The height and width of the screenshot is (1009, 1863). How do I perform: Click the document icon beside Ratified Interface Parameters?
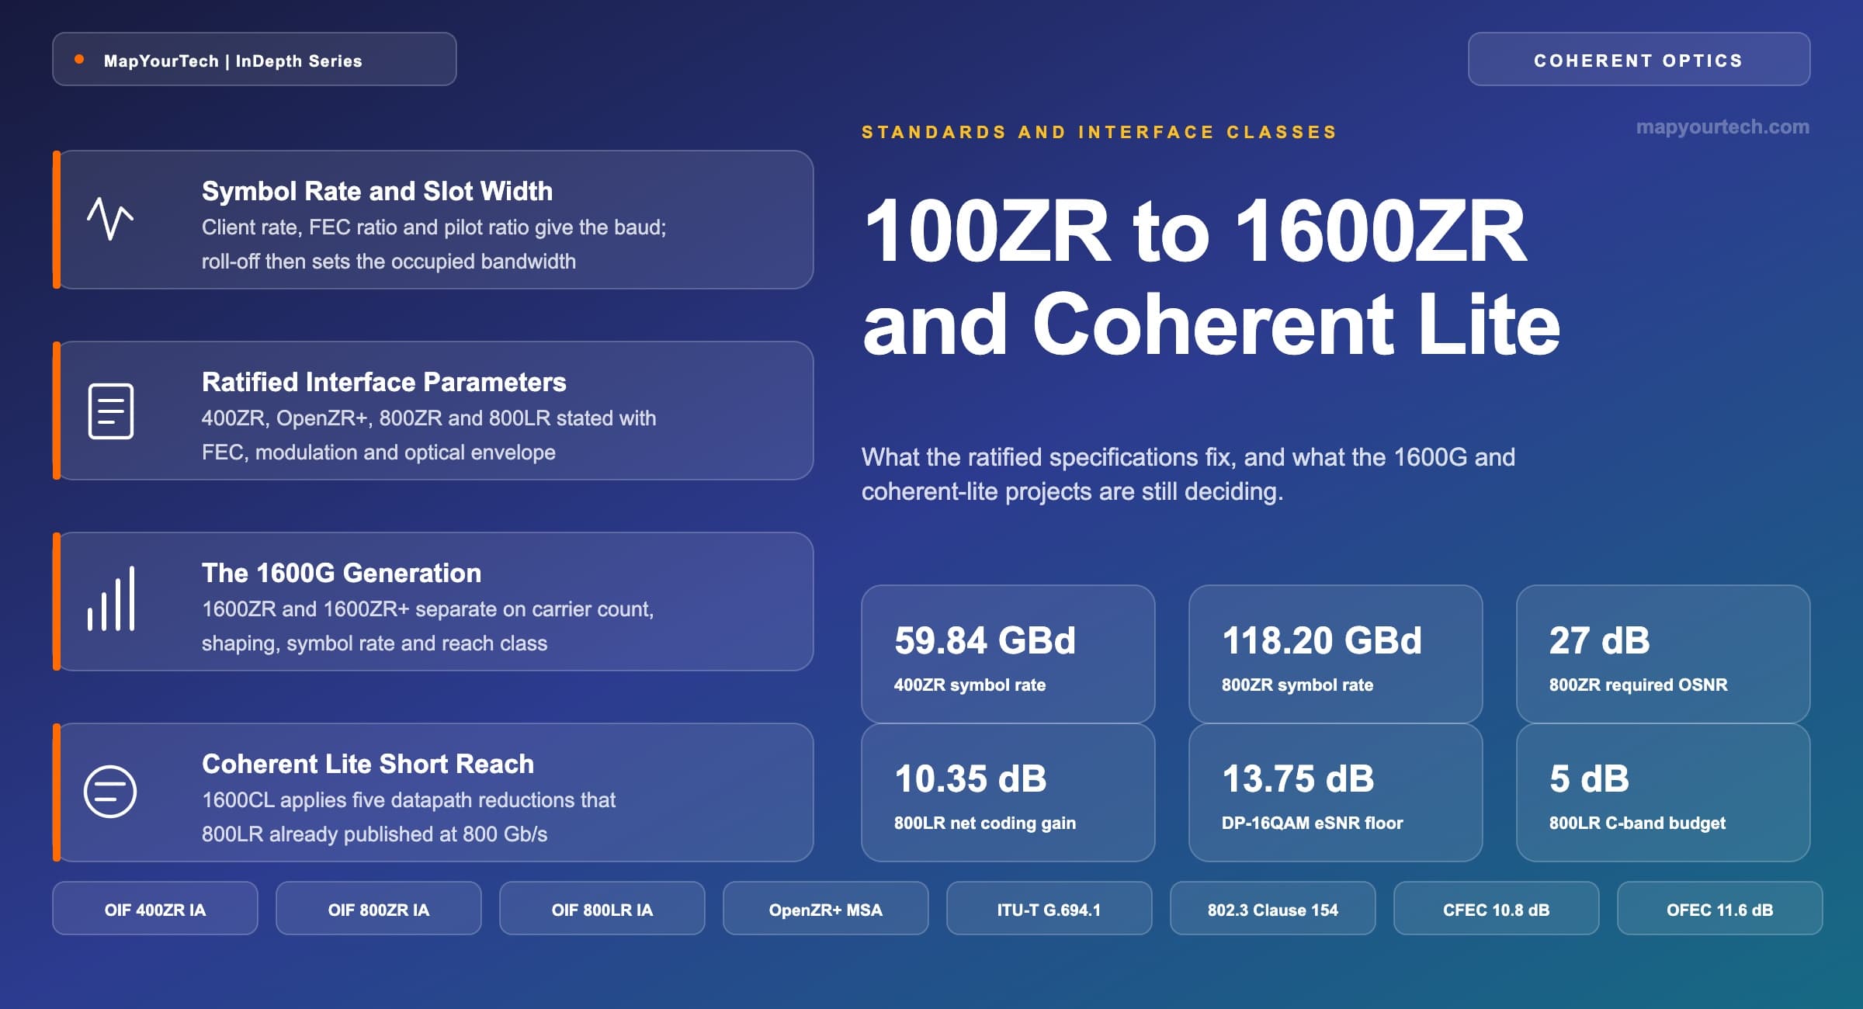[111, 411]
